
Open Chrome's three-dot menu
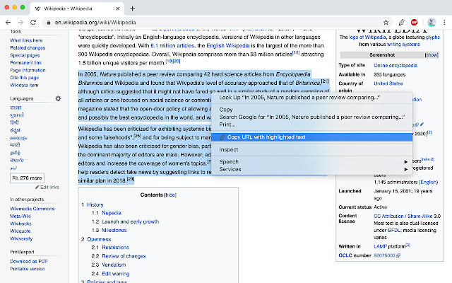[444, 22]
